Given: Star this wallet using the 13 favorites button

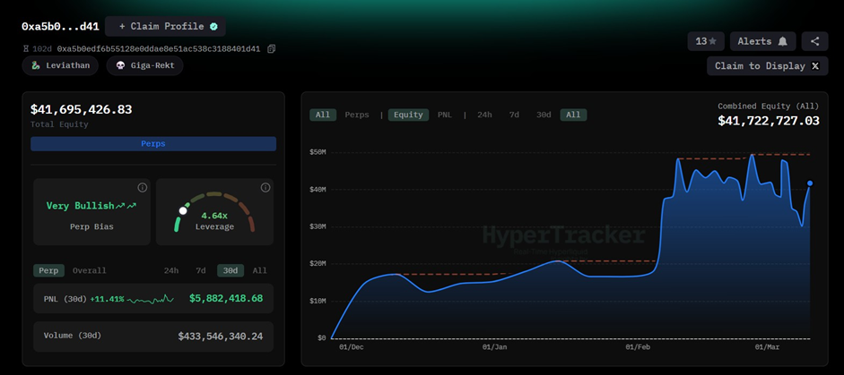Looking at the screenshot, I should coord(707,41).
